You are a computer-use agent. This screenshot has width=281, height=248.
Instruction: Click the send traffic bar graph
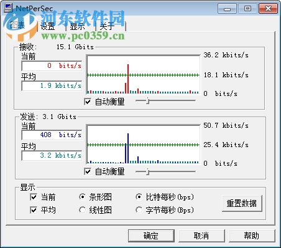pyautogui.click(x=143, y=145)
